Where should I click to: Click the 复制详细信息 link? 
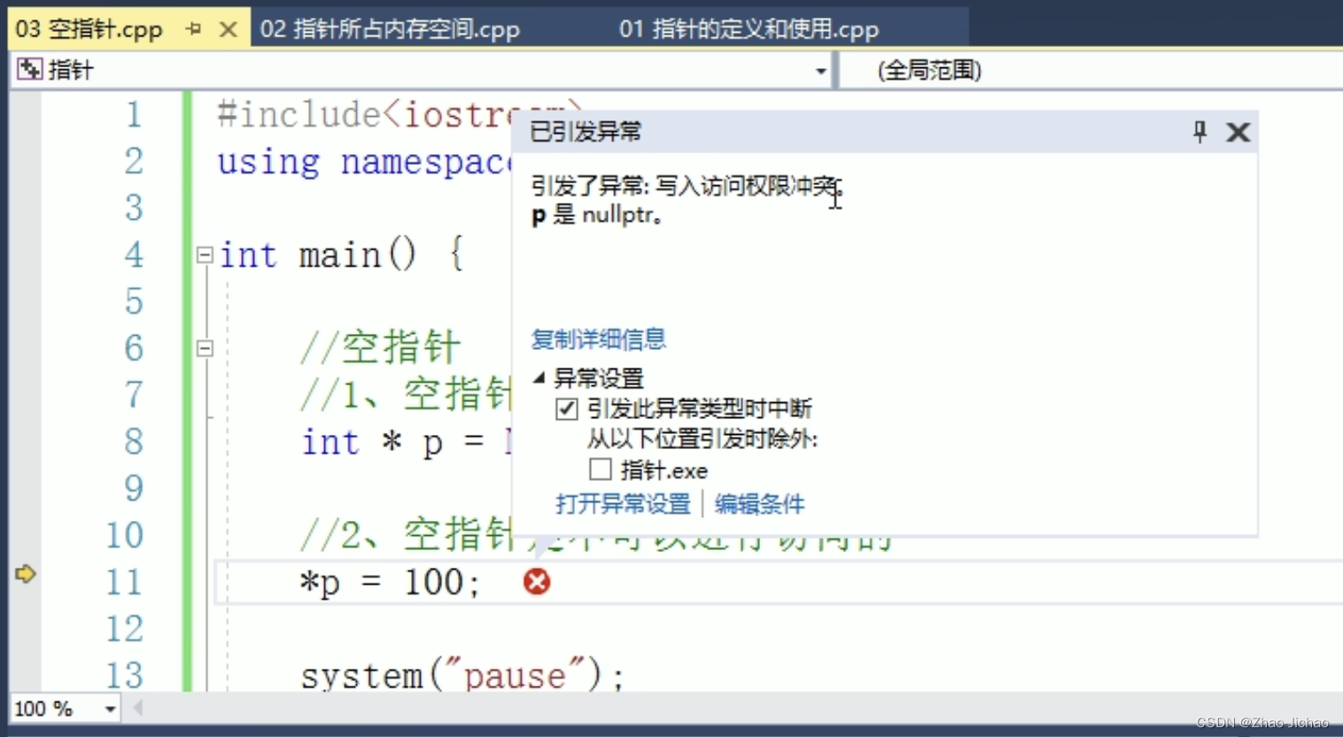coord(599,339)
